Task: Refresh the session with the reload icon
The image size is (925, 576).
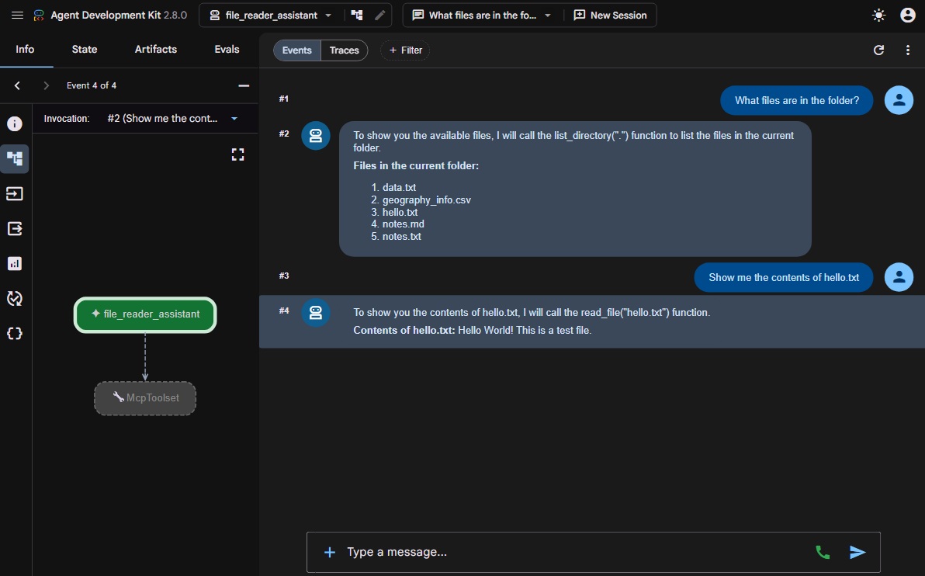Action: (x=879, y=50)
